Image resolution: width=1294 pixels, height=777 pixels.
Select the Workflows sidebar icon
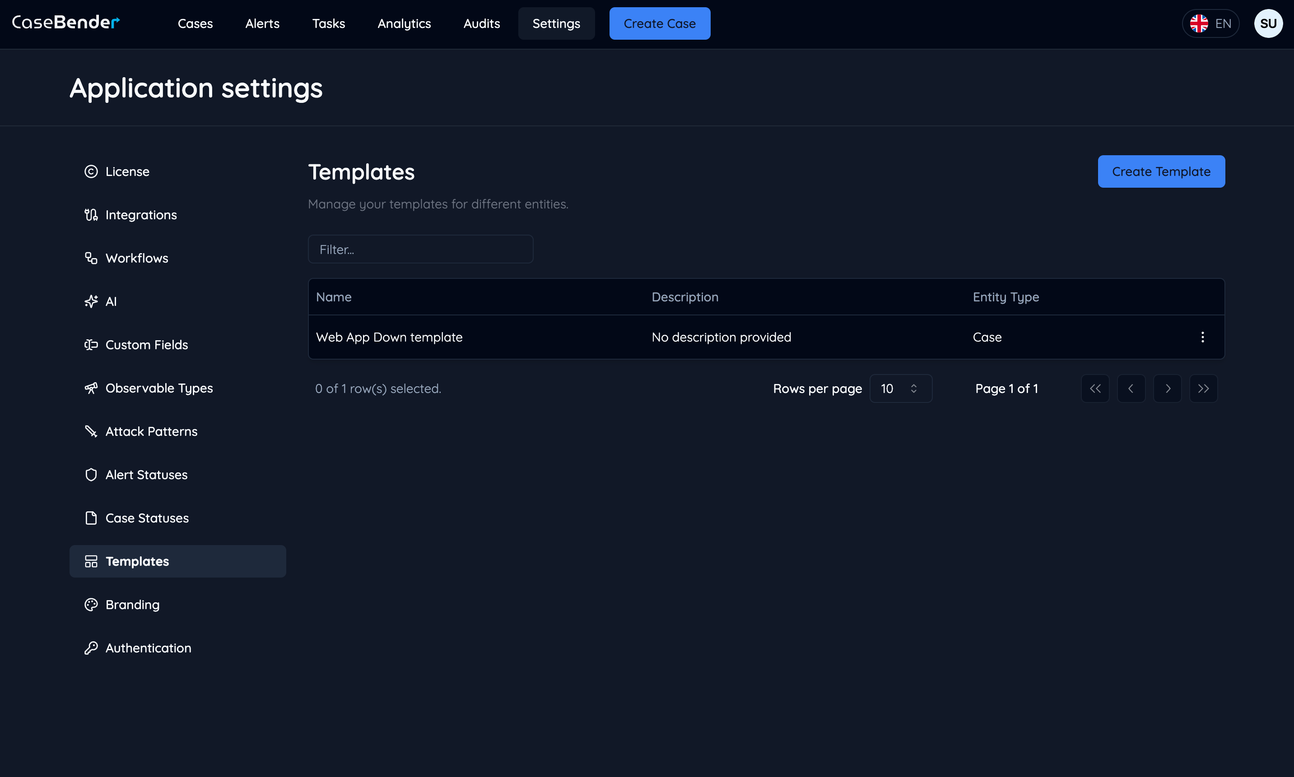(91, 258)
